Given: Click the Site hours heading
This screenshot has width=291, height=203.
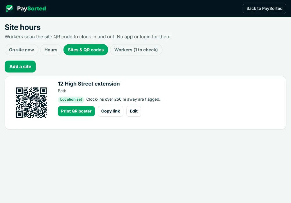Looking at the screenshot, I should [x=23, y=27].
